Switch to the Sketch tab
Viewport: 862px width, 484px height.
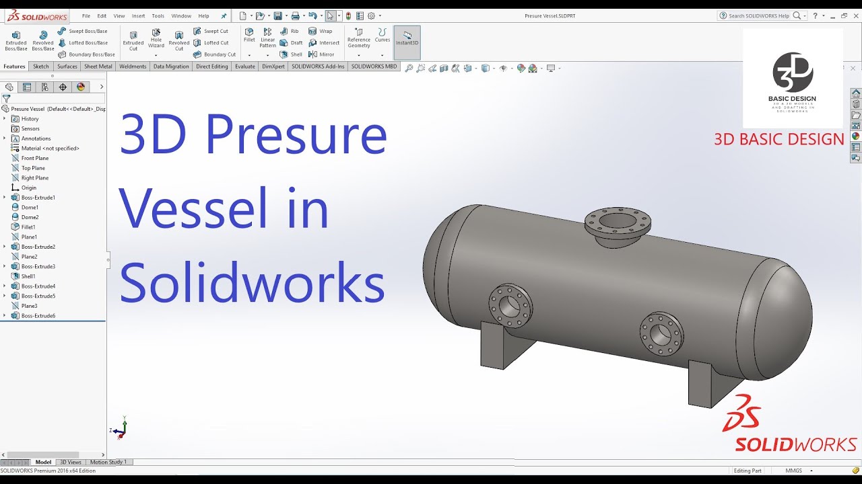pyautogui.click(x=41, y=67)
